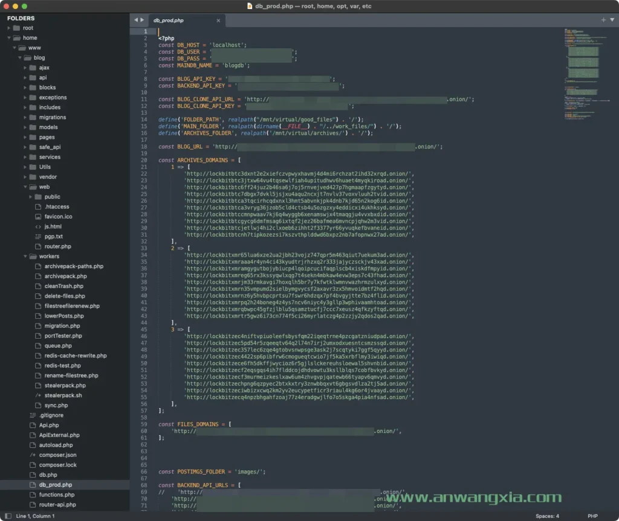619x521 pixels.
Task: Open sync.php in the sidebar
Action: [x=56, y=406]
